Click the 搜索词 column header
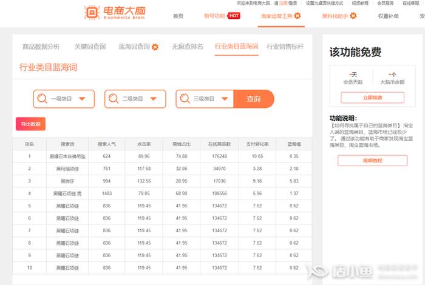This screenshot has height=285, width=425. pos(67,144)
